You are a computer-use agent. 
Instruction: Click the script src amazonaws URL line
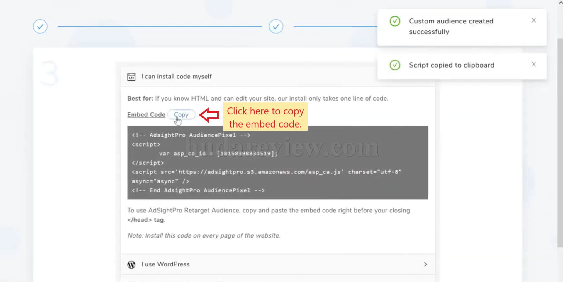[267, 172]
